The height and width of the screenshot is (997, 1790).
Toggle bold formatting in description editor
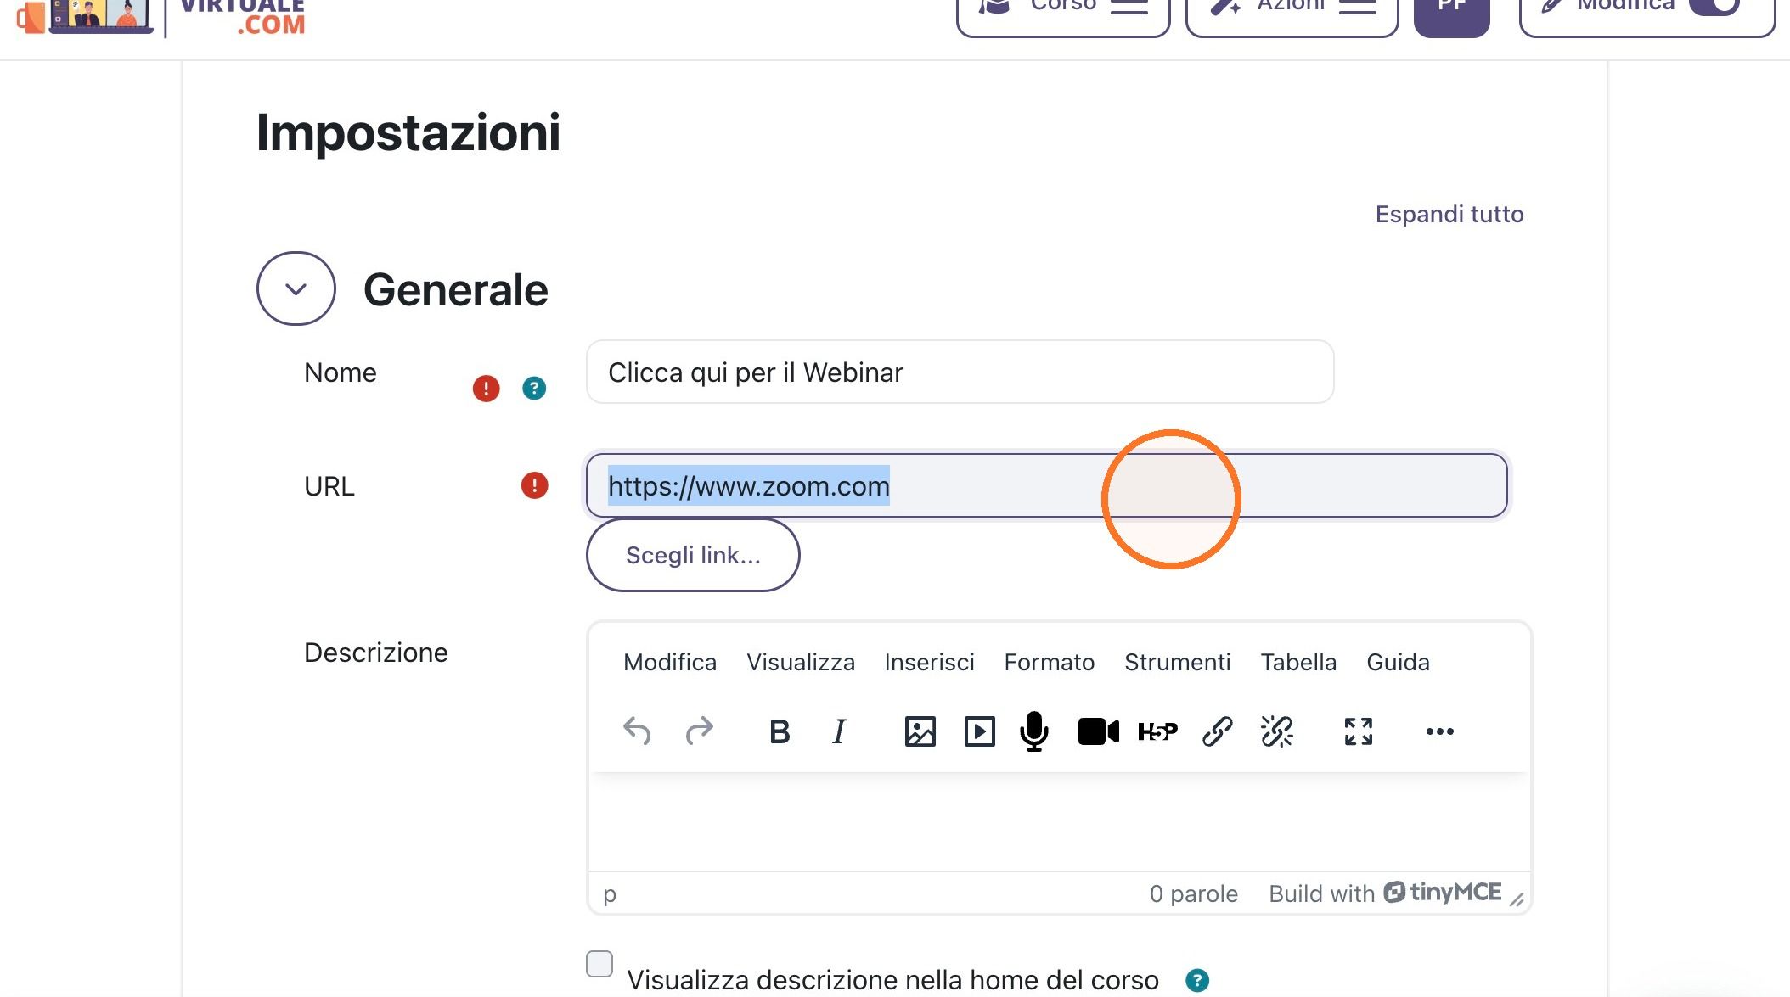coord(780,731)
